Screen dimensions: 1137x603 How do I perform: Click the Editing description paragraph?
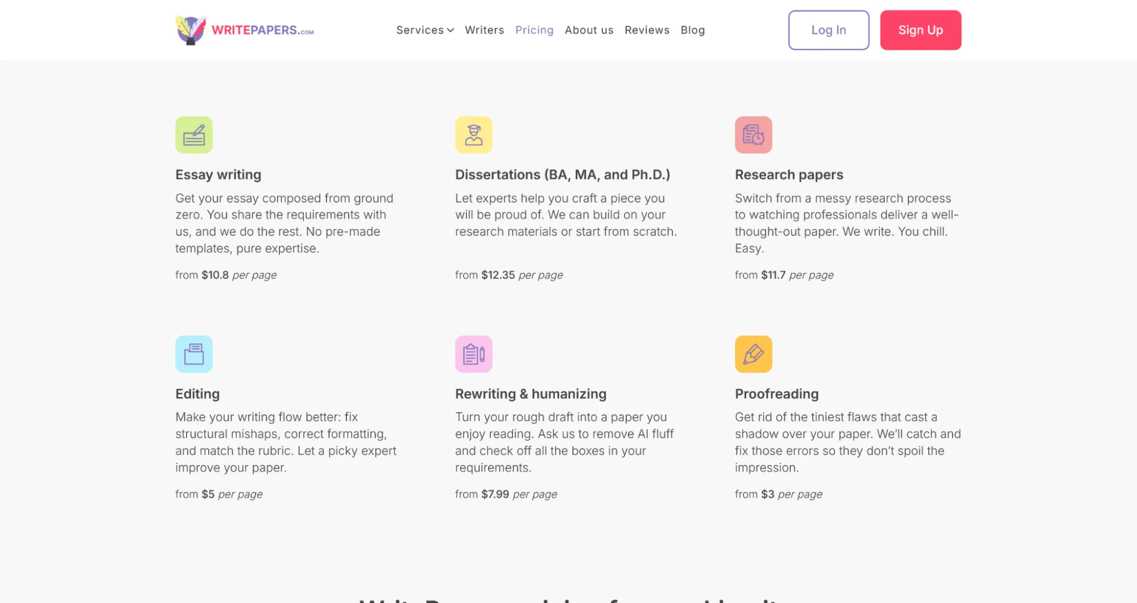286,442
